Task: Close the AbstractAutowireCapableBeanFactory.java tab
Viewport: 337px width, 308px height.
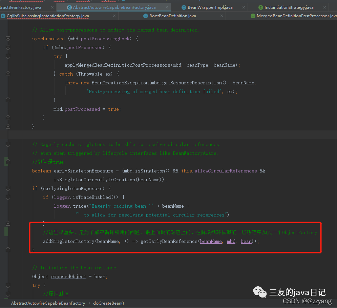Action: point(167,7)
